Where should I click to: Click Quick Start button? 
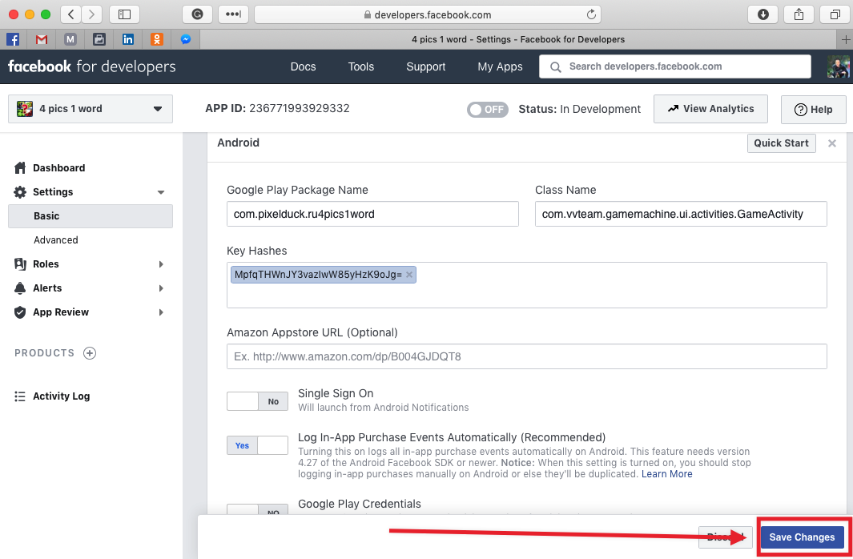(x=781, y=143)
